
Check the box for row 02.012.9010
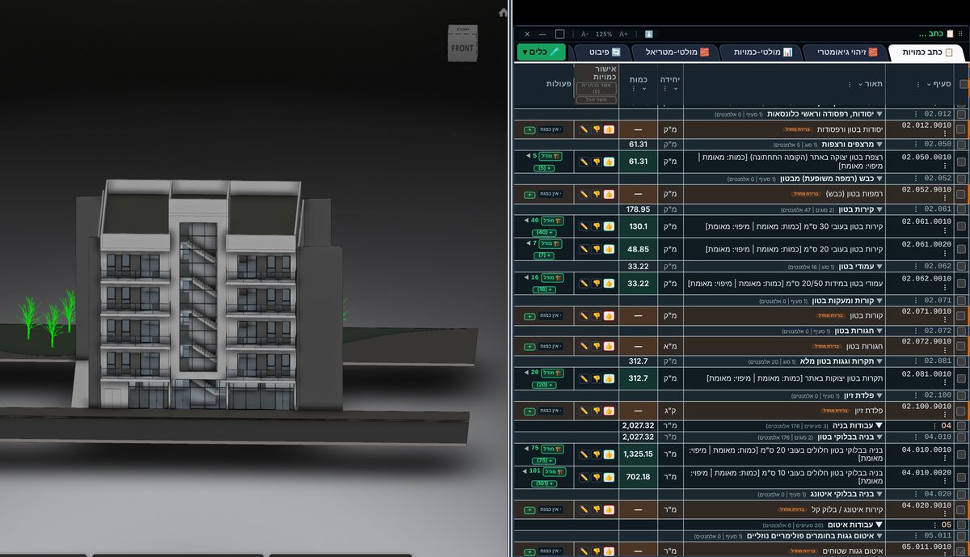[961, 129]
